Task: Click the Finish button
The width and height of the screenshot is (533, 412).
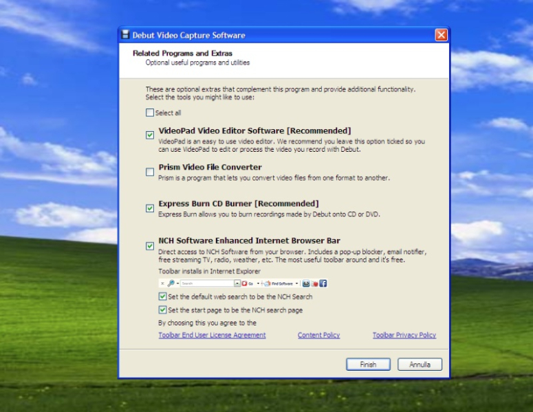Action: pyautogui.click(x=368, y=364)
